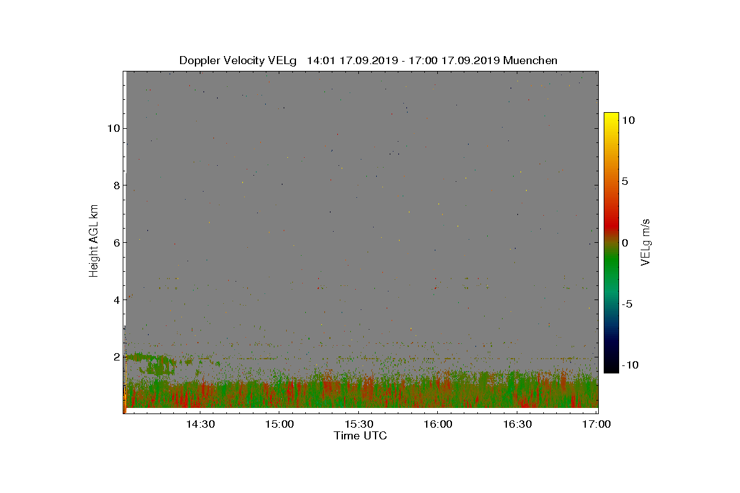Click the height tick label 10
Viewport: 740px width, 493px height.
[112, 128]
